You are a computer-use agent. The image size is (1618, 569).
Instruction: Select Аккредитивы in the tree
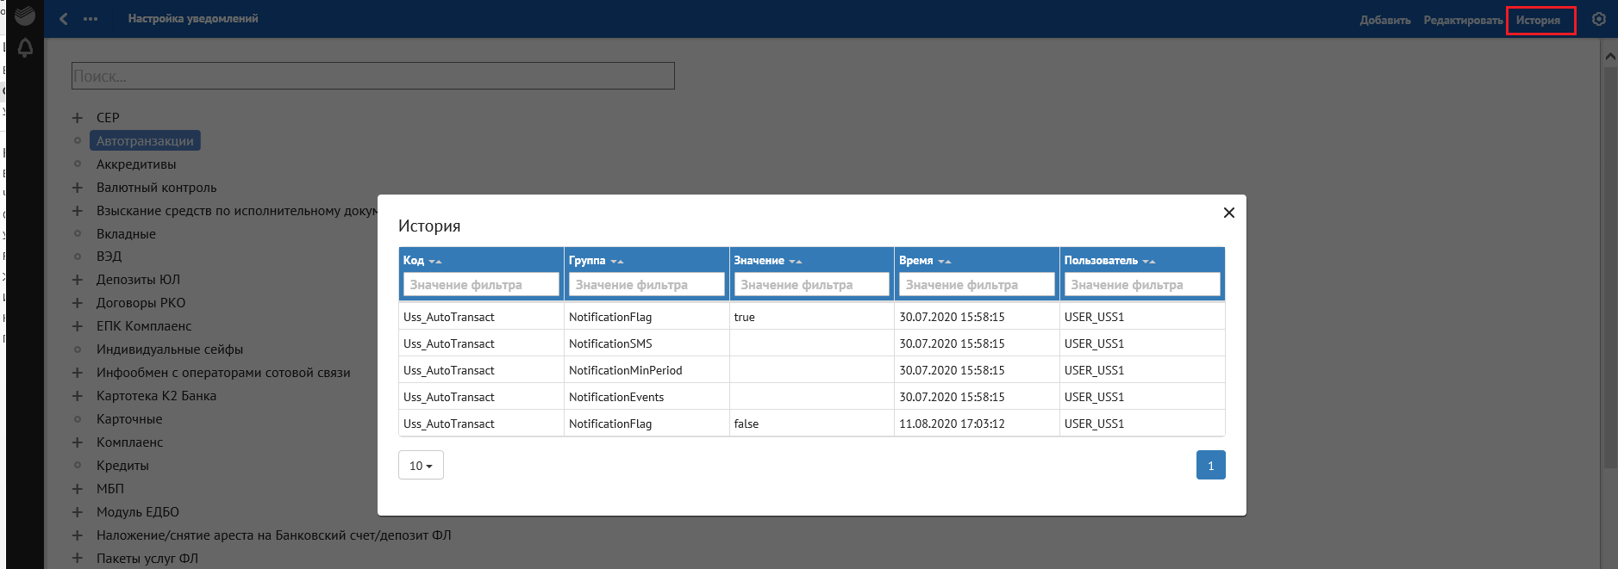[136, 164]
